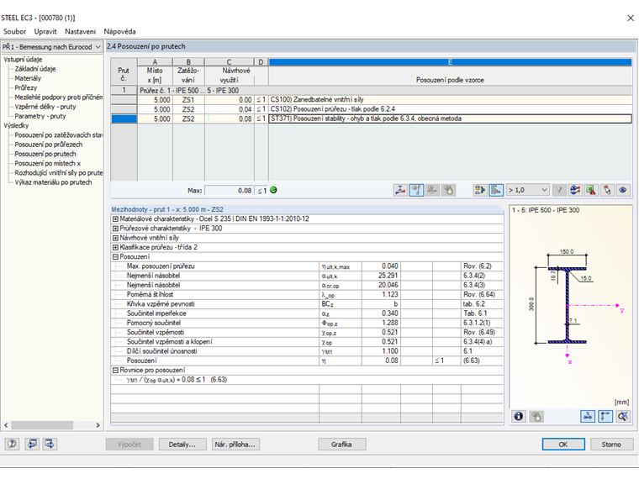Click the Výpočet button
The height and width of the screenshot is (479, 639).
click(129, 445)
